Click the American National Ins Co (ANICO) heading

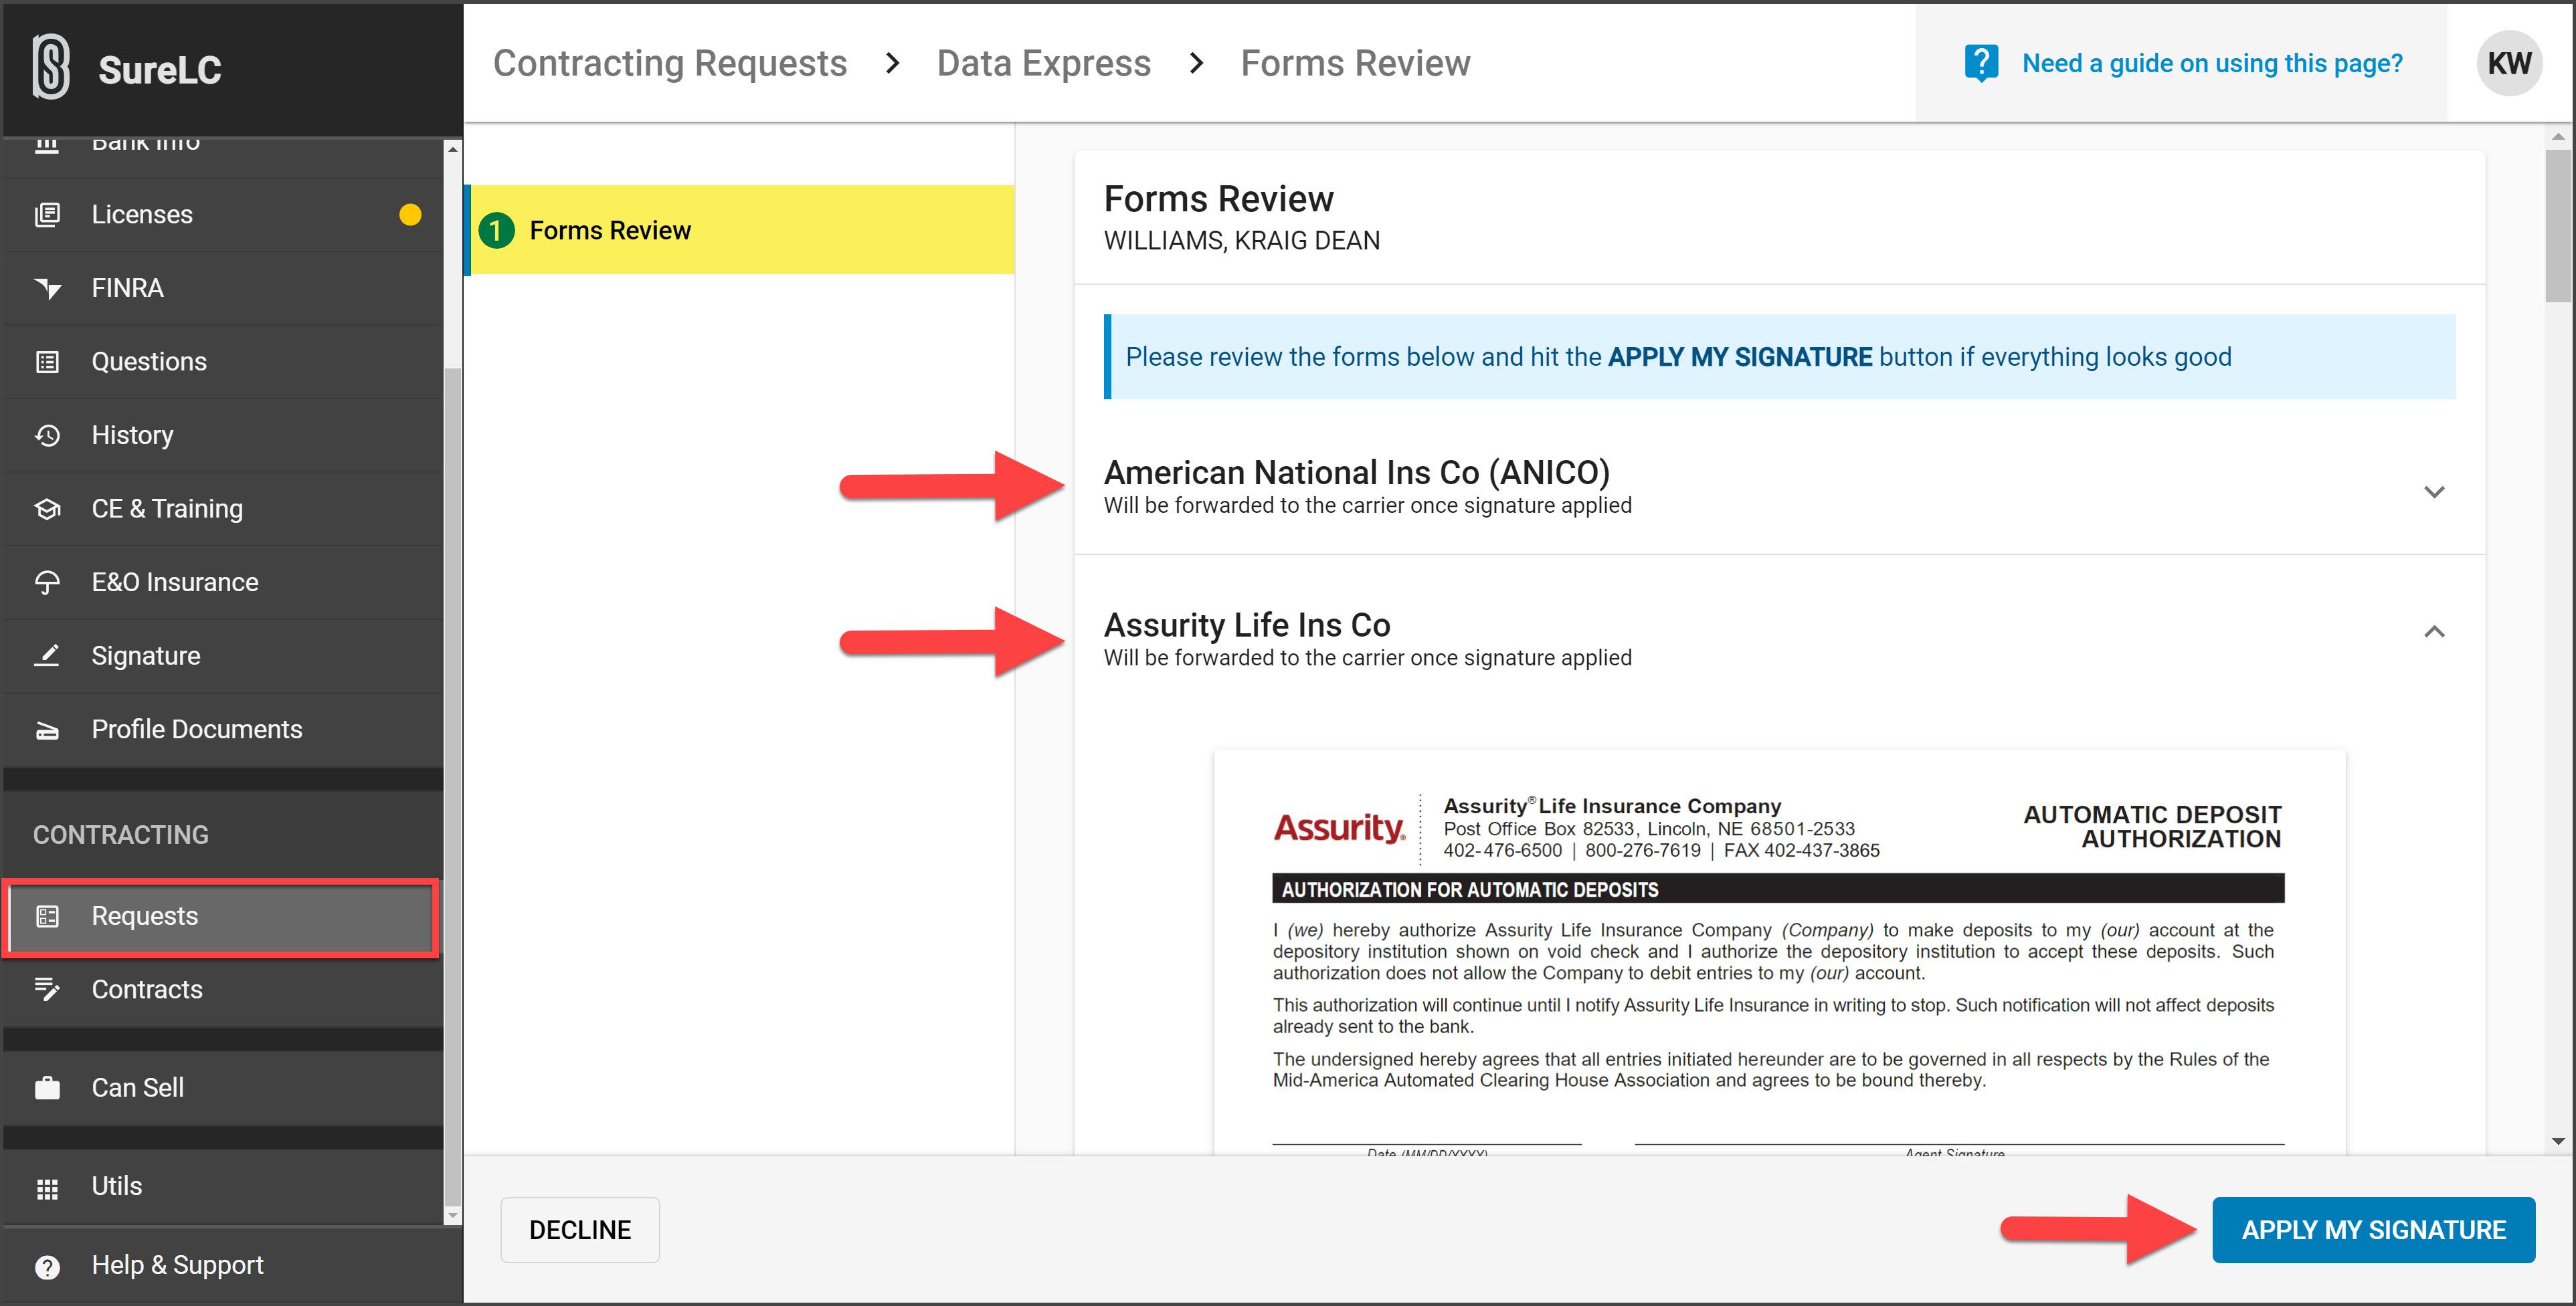point(1357,473)
